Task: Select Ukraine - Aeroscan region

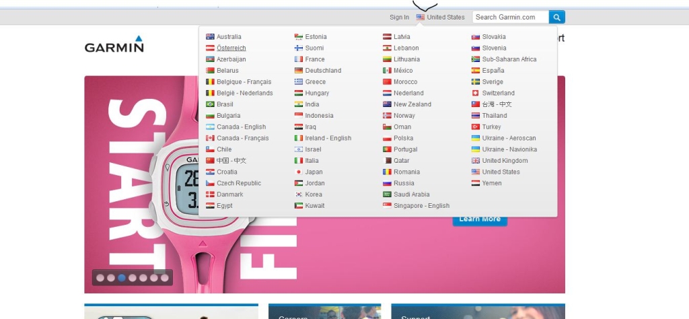Action: 509,139
